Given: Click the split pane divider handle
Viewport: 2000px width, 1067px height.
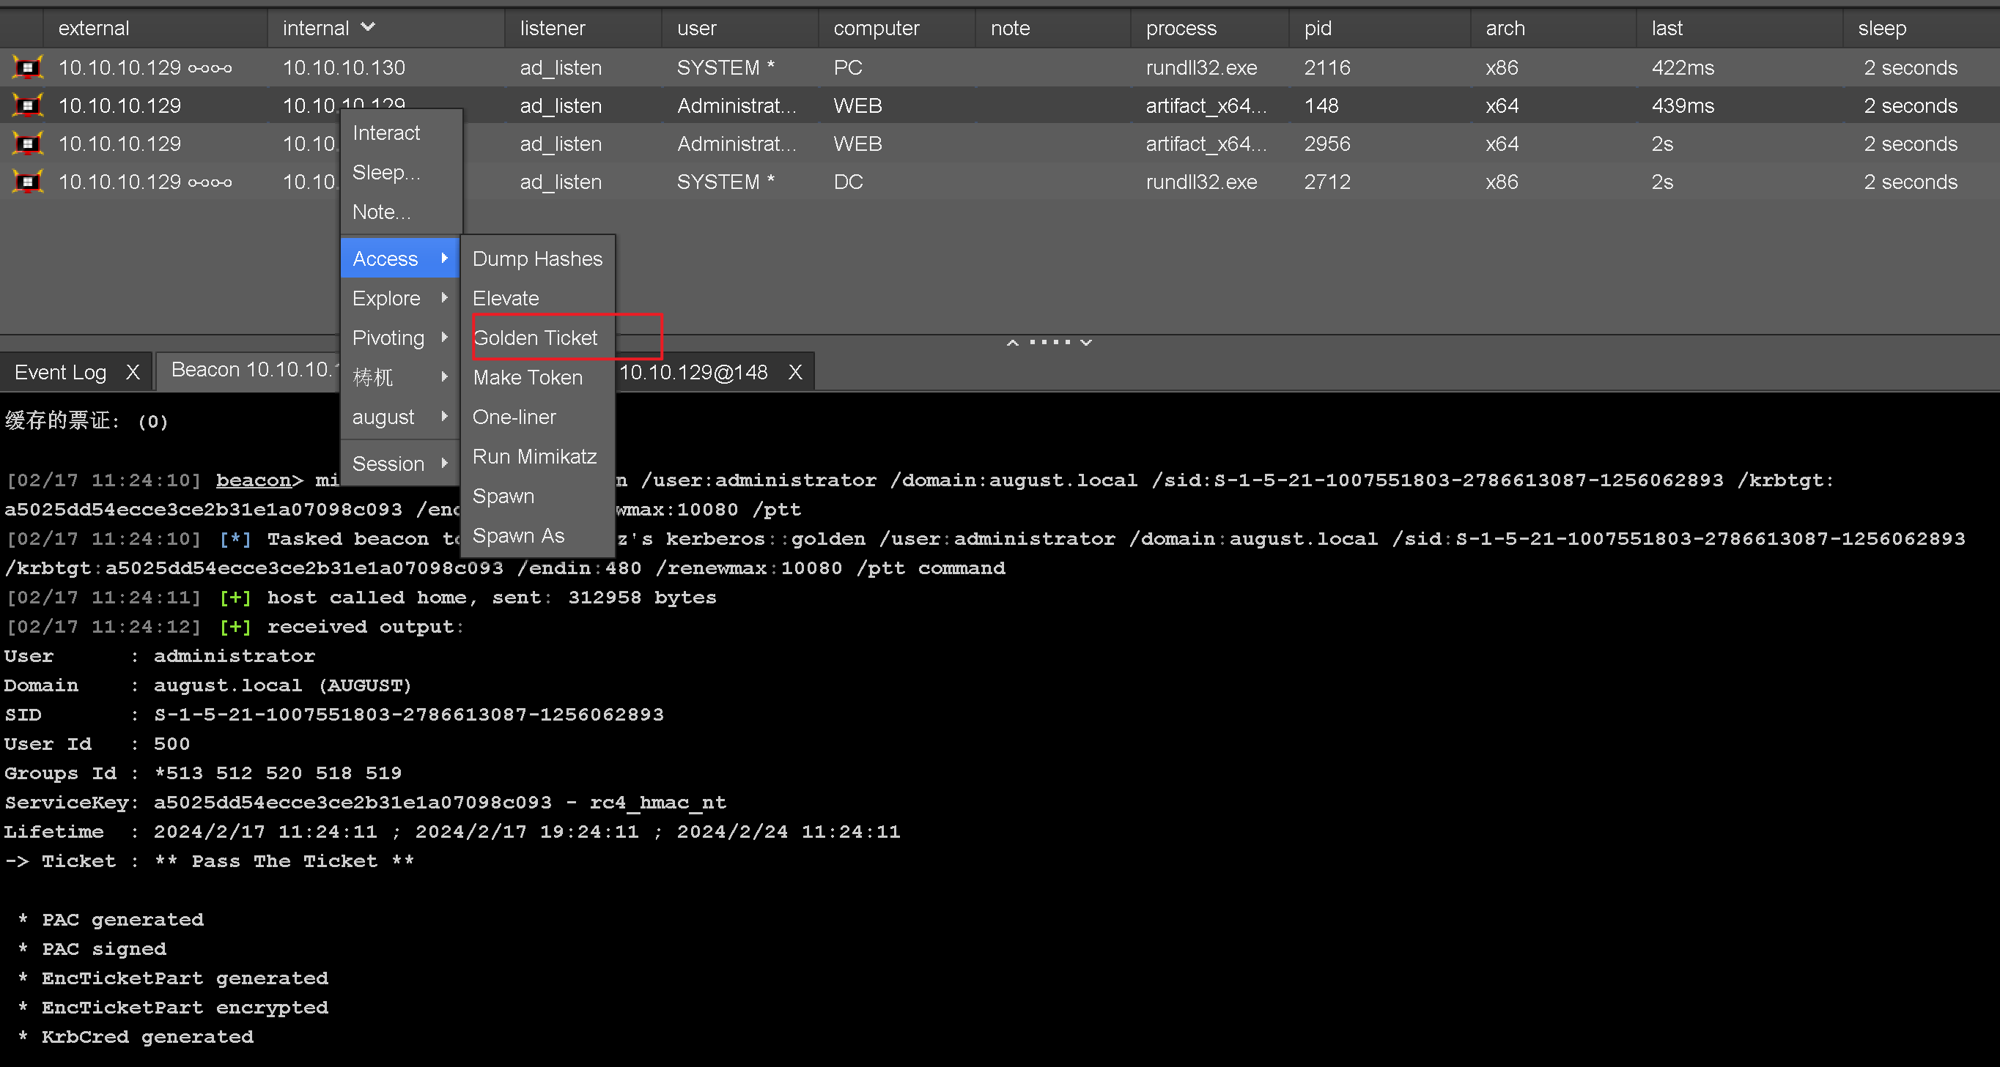Looking at the screenshot, I should [1049, 341].
